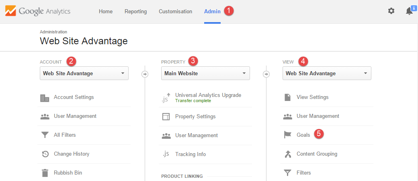Click the Property Settings layout icon

click(x=166, y=117)
